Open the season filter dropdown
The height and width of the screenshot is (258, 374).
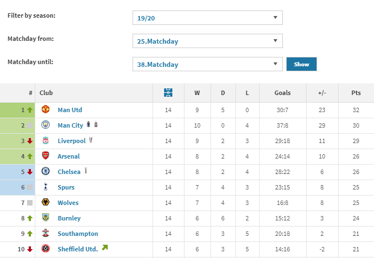coord(208,18)
